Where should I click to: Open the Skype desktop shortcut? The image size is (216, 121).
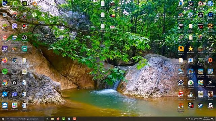click(5, 94)
